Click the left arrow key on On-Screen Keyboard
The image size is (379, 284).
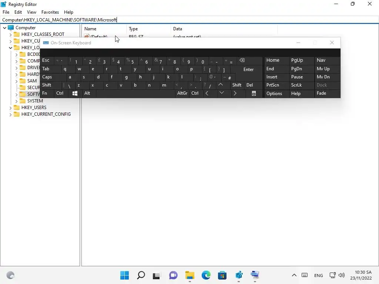tap(207, 93)
